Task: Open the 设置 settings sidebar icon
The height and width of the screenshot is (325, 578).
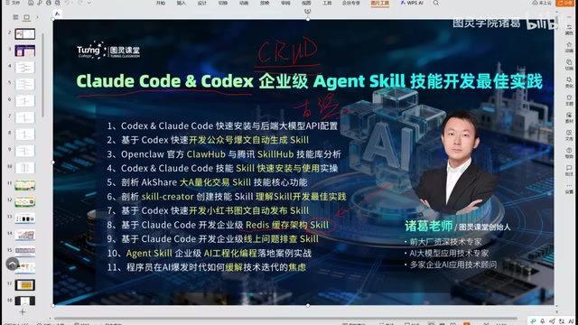Action: 569,188
